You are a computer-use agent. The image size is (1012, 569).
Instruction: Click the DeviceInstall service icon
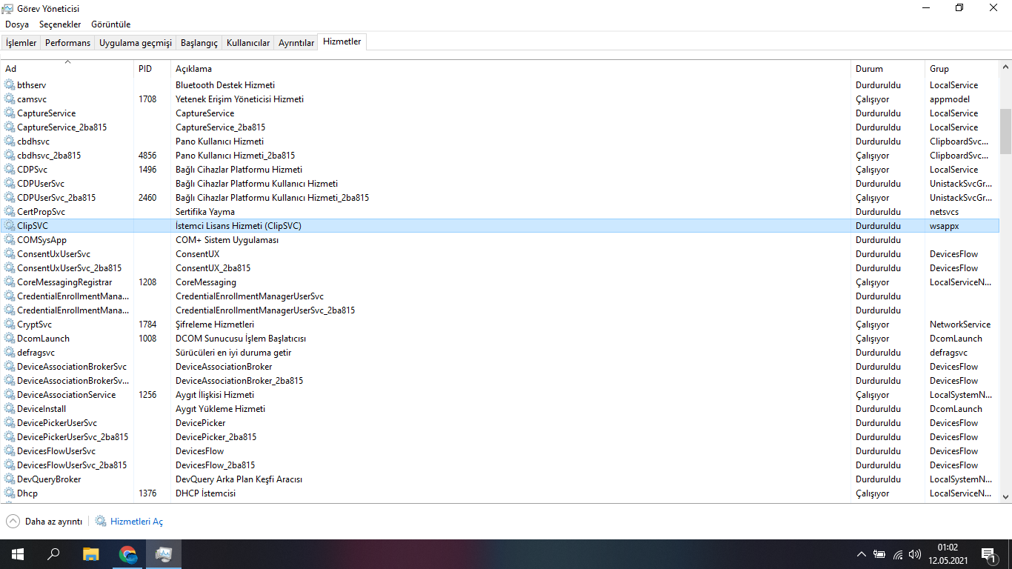pyautogui.click(x=10, y=409)
